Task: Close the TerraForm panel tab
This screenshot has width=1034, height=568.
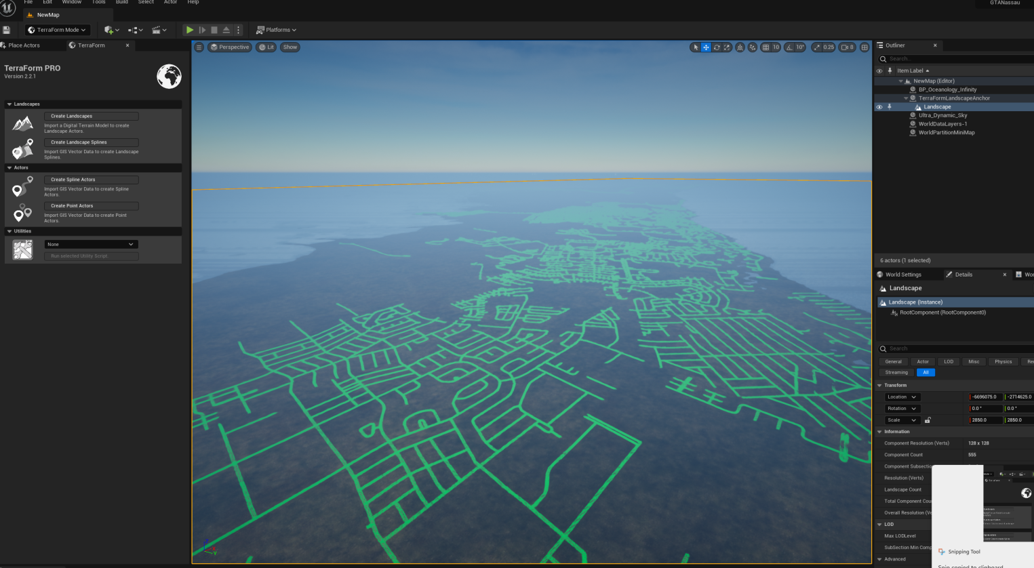Action: (127, 45)
